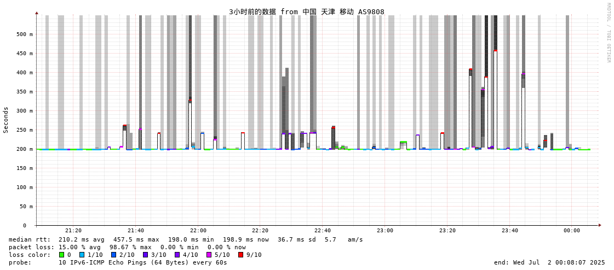Click the "300 m" y-axis label
Viewport: 614px width, 270px height.
(x=24, y=111)
